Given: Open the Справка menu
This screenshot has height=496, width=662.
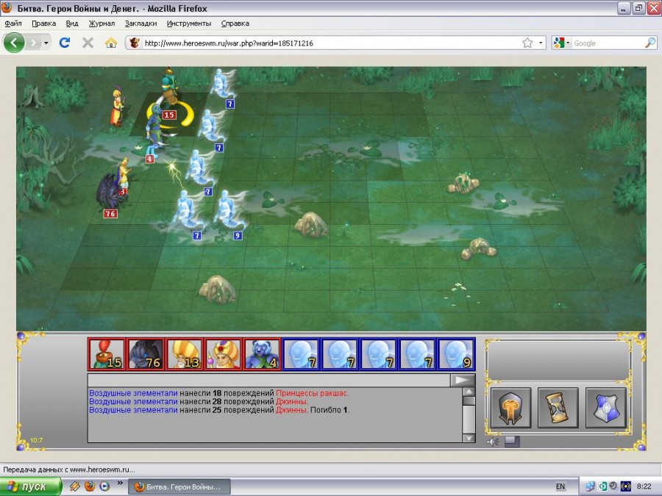Looking at the screenshot, I should [x=235, y=24].
